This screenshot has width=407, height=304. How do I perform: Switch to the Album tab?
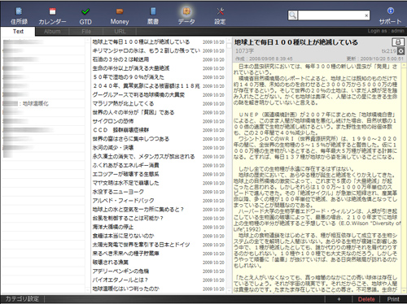pos(52,32)
